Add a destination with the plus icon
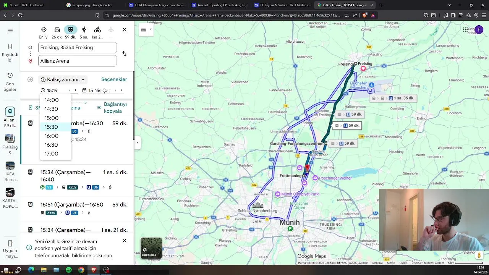 (30, 79)
